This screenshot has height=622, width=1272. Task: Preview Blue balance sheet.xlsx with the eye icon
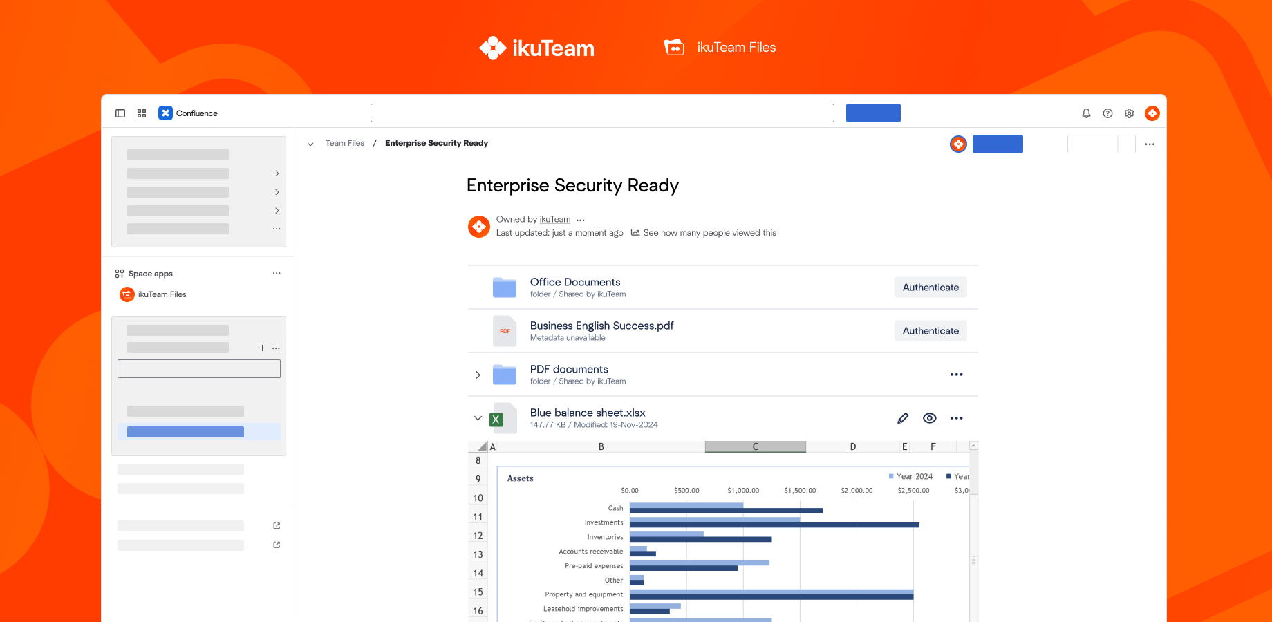(929, 418)
